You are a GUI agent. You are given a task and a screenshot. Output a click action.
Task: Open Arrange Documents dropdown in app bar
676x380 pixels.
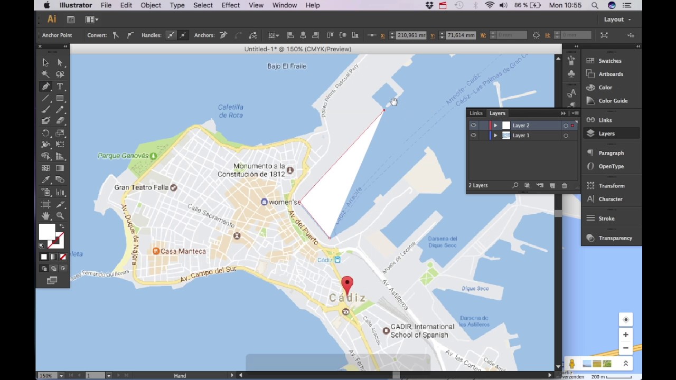[x=92, y=20]
